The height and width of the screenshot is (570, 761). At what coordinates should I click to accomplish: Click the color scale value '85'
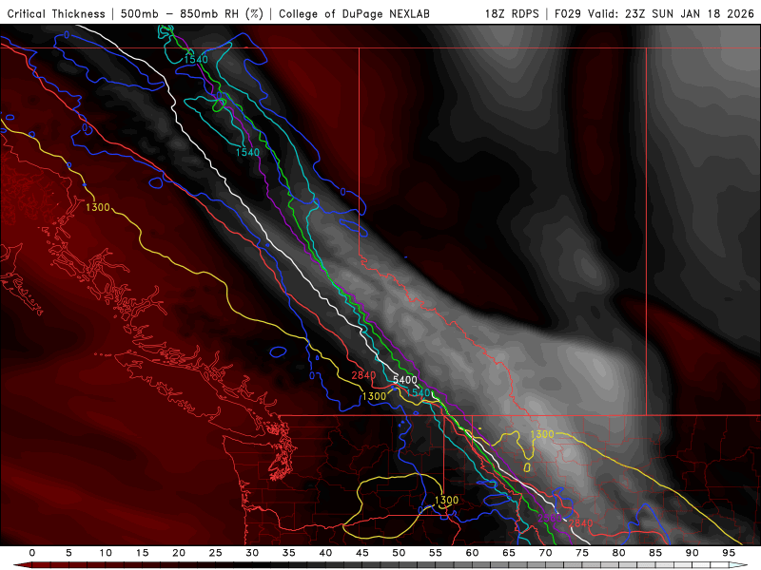click(655, 553)
